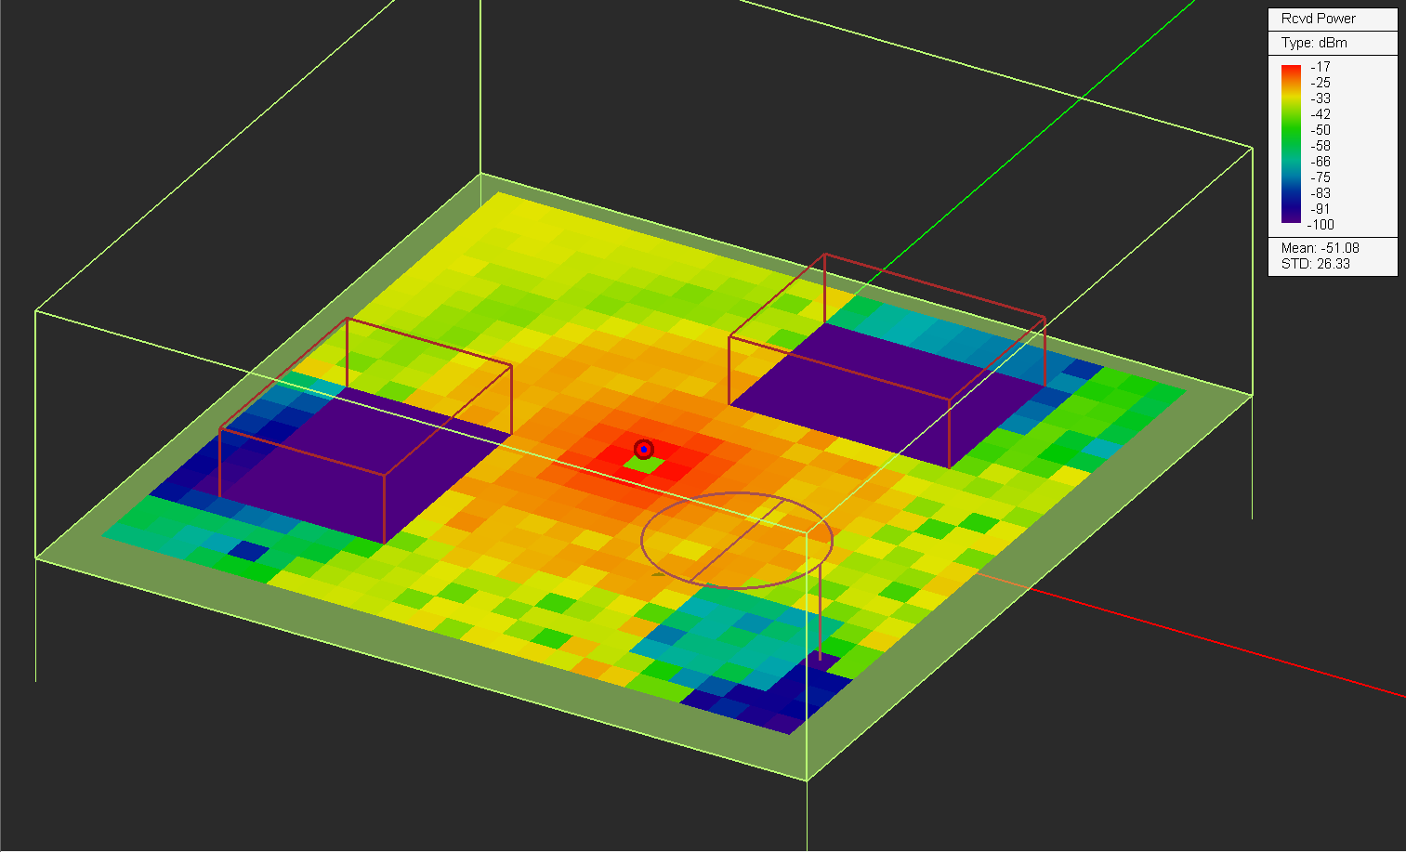Click the legend's rainbow color gradient bar
The height and width of the screenshot is (852, 1406).
1291,144
